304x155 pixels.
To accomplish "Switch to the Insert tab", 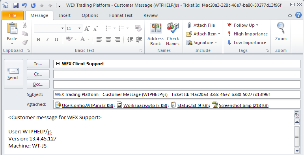I will point(65,15).
